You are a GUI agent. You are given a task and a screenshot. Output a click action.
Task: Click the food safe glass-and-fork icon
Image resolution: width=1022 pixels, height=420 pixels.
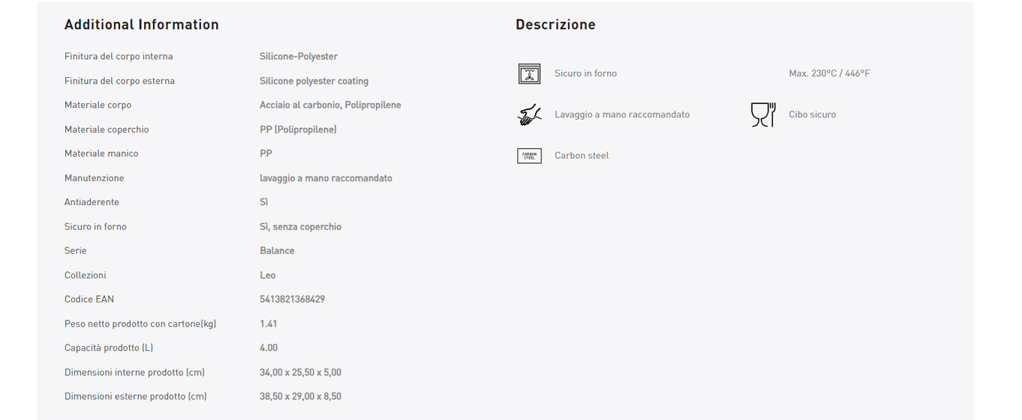click(763, 115)
